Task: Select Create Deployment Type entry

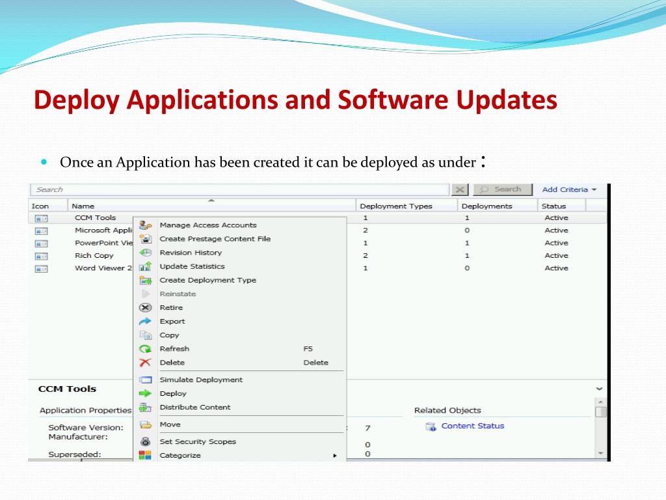Action: tap(207, 280)
